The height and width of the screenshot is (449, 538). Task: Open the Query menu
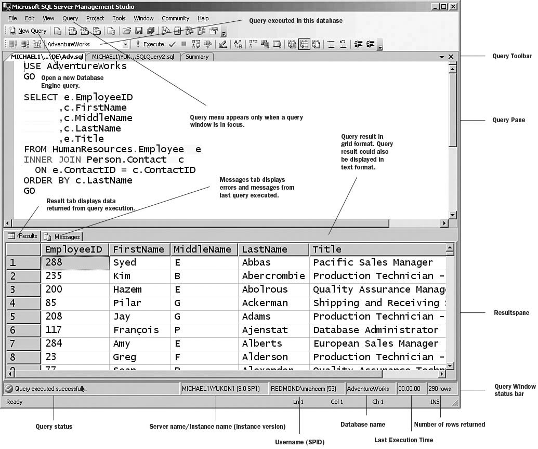[70, 19]
